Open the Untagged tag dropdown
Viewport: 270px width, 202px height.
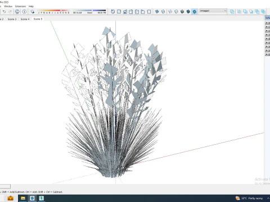213,11
